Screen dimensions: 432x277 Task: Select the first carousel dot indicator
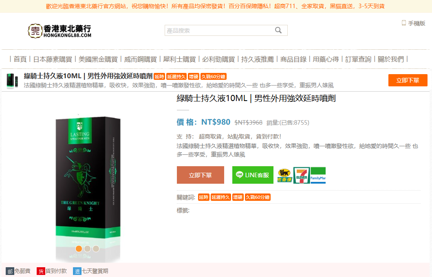(x=79, y=248)
